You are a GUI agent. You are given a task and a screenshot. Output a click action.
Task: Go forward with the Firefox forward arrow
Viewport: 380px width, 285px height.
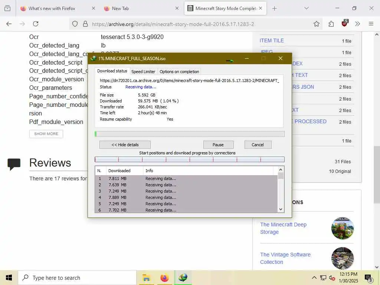point(22,24)
